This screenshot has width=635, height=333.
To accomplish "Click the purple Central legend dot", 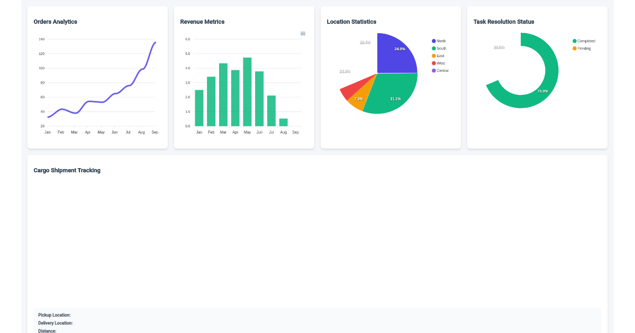I will [x=433, y=70].
